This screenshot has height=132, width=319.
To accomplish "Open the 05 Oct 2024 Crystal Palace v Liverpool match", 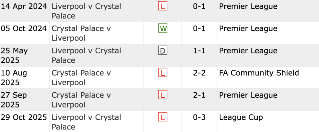I will pyautogui.click(x=81, y=33).
